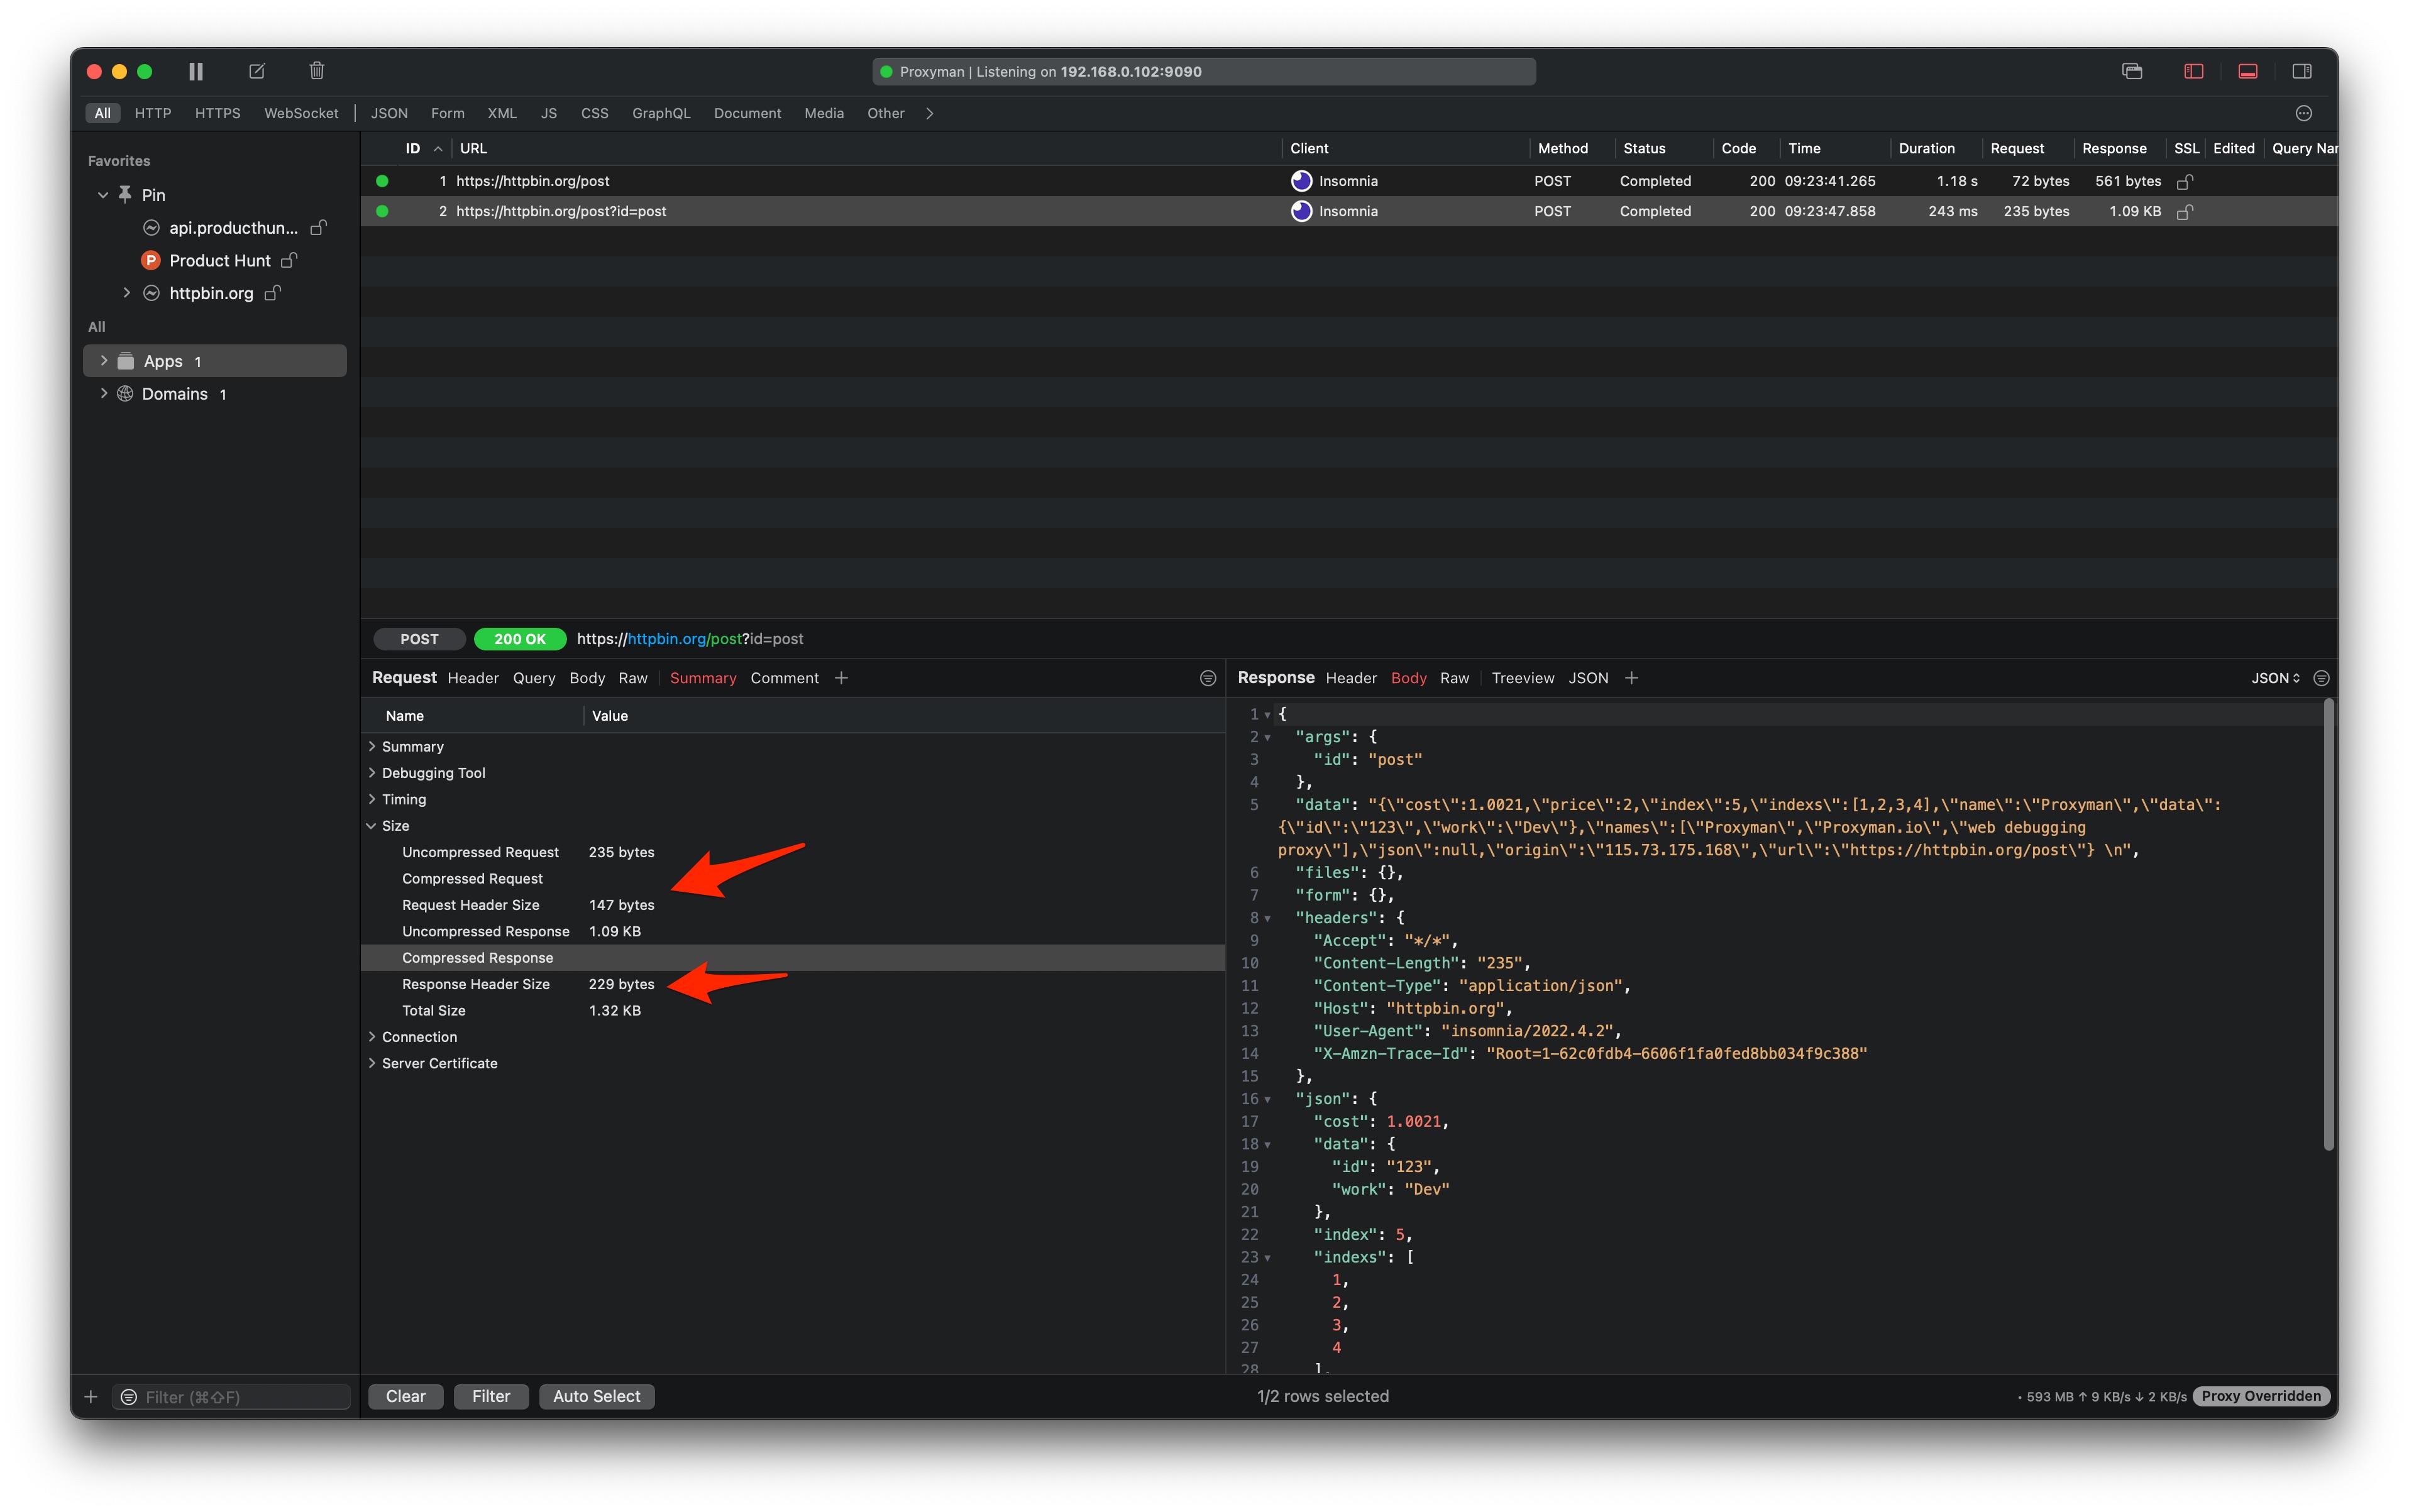Expand the Apps tree item

(x=103, y=361)
